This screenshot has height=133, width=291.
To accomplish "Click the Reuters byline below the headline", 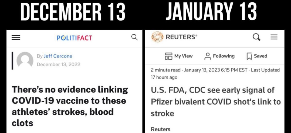I will 160,129.
